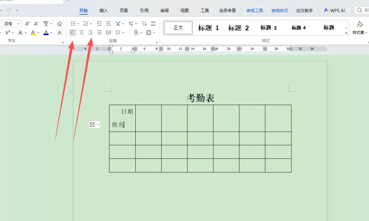The image size is (369, 221).
Task: Click the Chinese typography layout icon
Action: pos(118,24)
